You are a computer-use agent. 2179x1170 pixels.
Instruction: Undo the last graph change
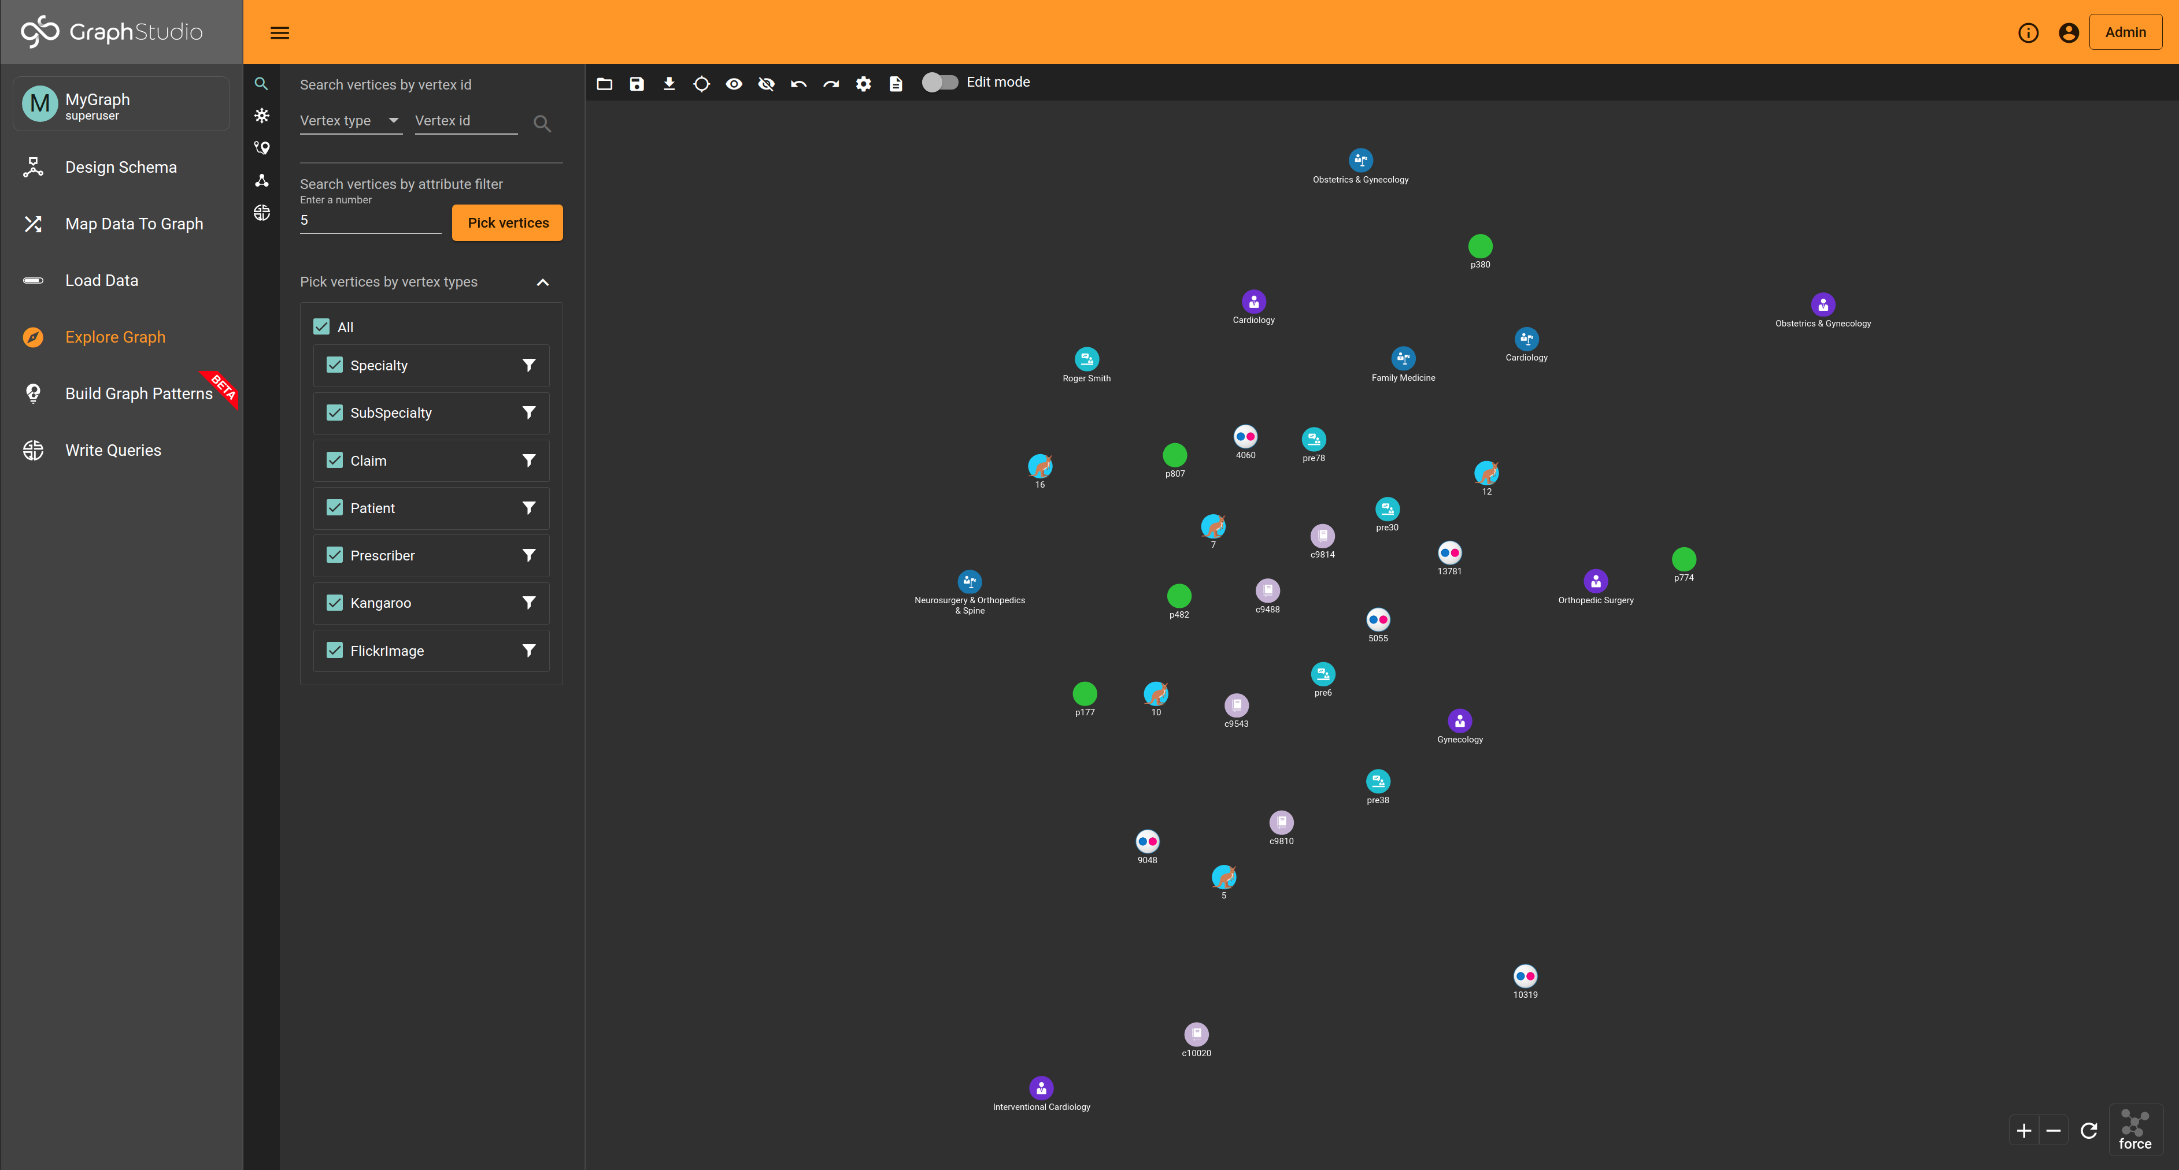click(798, 84)
